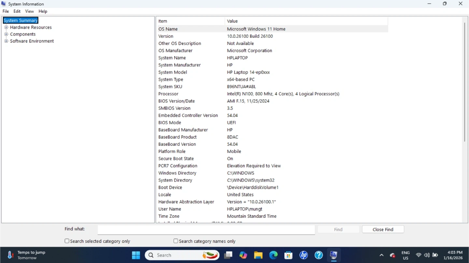
Task: Open the Microsoft Store app
Action: tap(288, 255)
